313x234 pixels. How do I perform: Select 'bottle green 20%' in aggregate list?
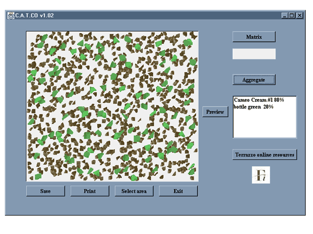tap(253, 107)
